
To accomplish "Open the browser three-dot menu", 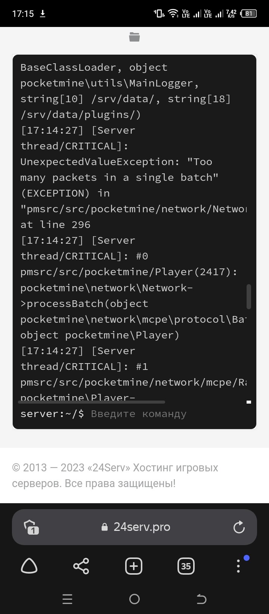I will [x=238, y=566].
